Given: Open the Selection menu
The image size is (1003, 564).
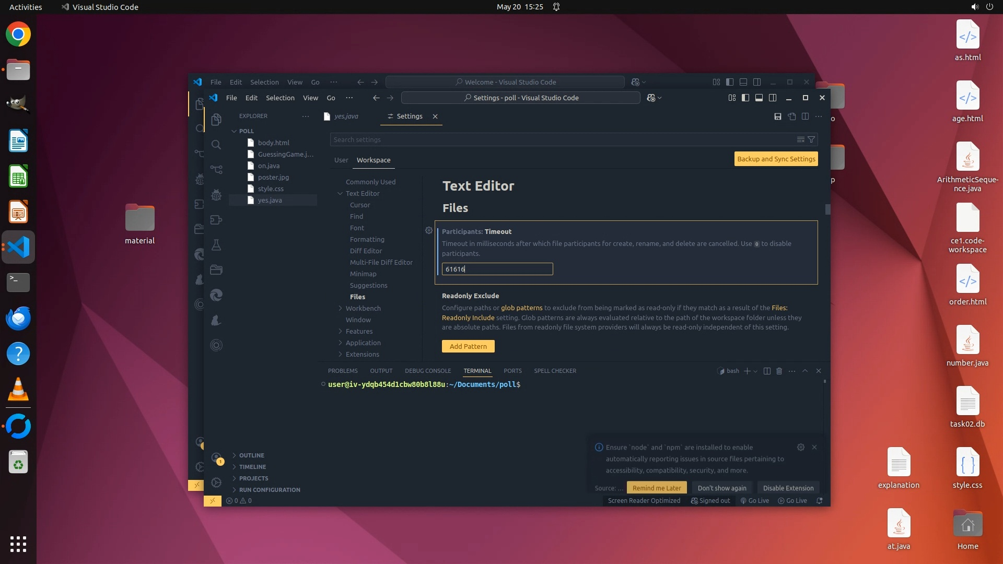Looking at the screenshot, I should pyautogui.click(x=280, y=98).
